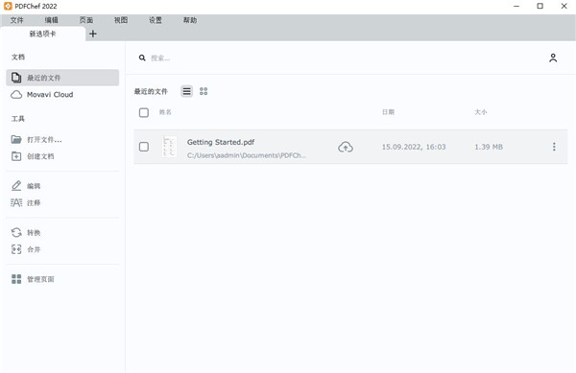Viewport: 576px width, 373px height.
Task: Click the create document plus icon
Action: [x=16, y=156]
